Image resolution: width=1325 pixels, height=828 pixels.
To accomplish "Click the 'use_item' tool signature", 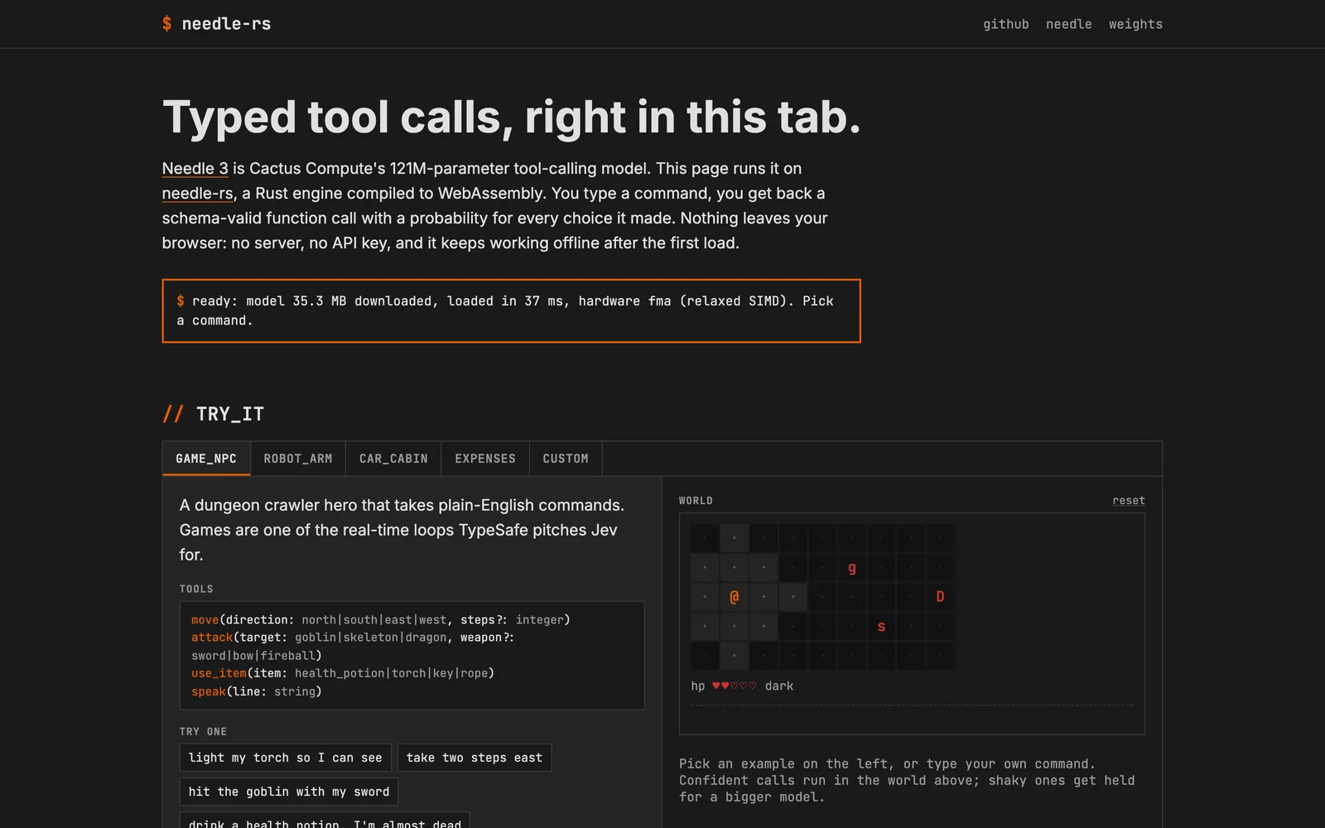I will click(343, 673).
